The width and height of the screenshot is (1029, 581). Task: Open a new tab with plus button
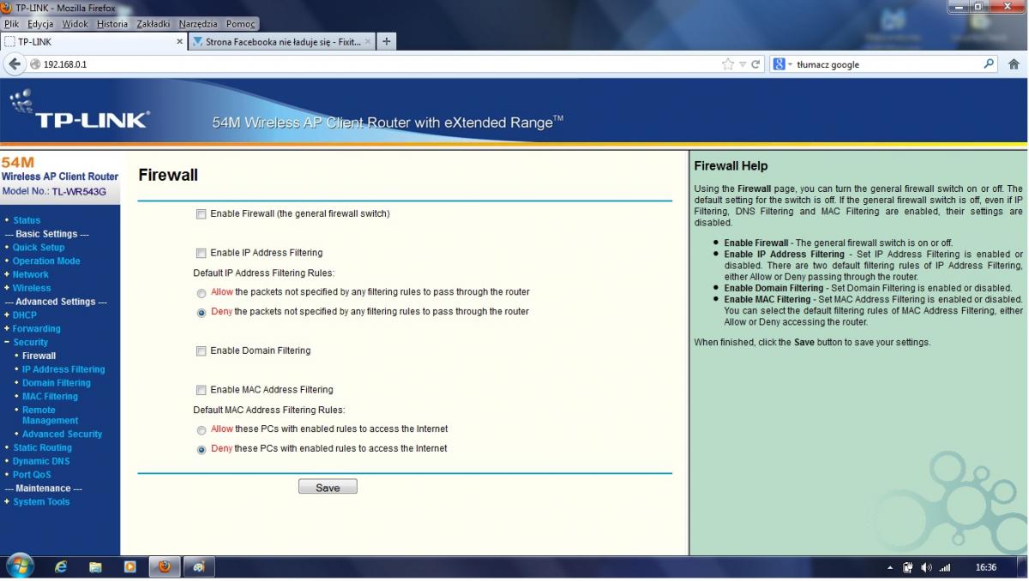coord(387,41)
